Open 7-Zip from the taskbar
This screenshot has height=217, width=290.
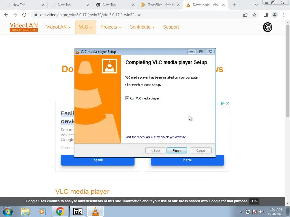click(x=78, y=211)
